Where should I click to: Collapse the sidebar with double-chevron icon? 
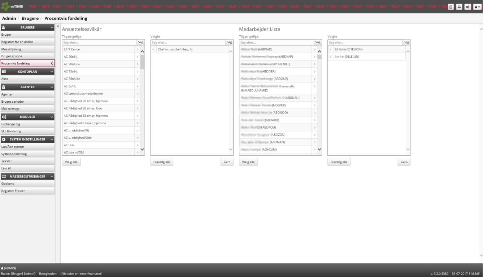[58, 27]
